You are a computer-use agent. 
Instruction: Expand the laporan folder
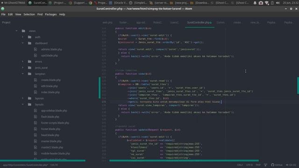tap(23, 98)
